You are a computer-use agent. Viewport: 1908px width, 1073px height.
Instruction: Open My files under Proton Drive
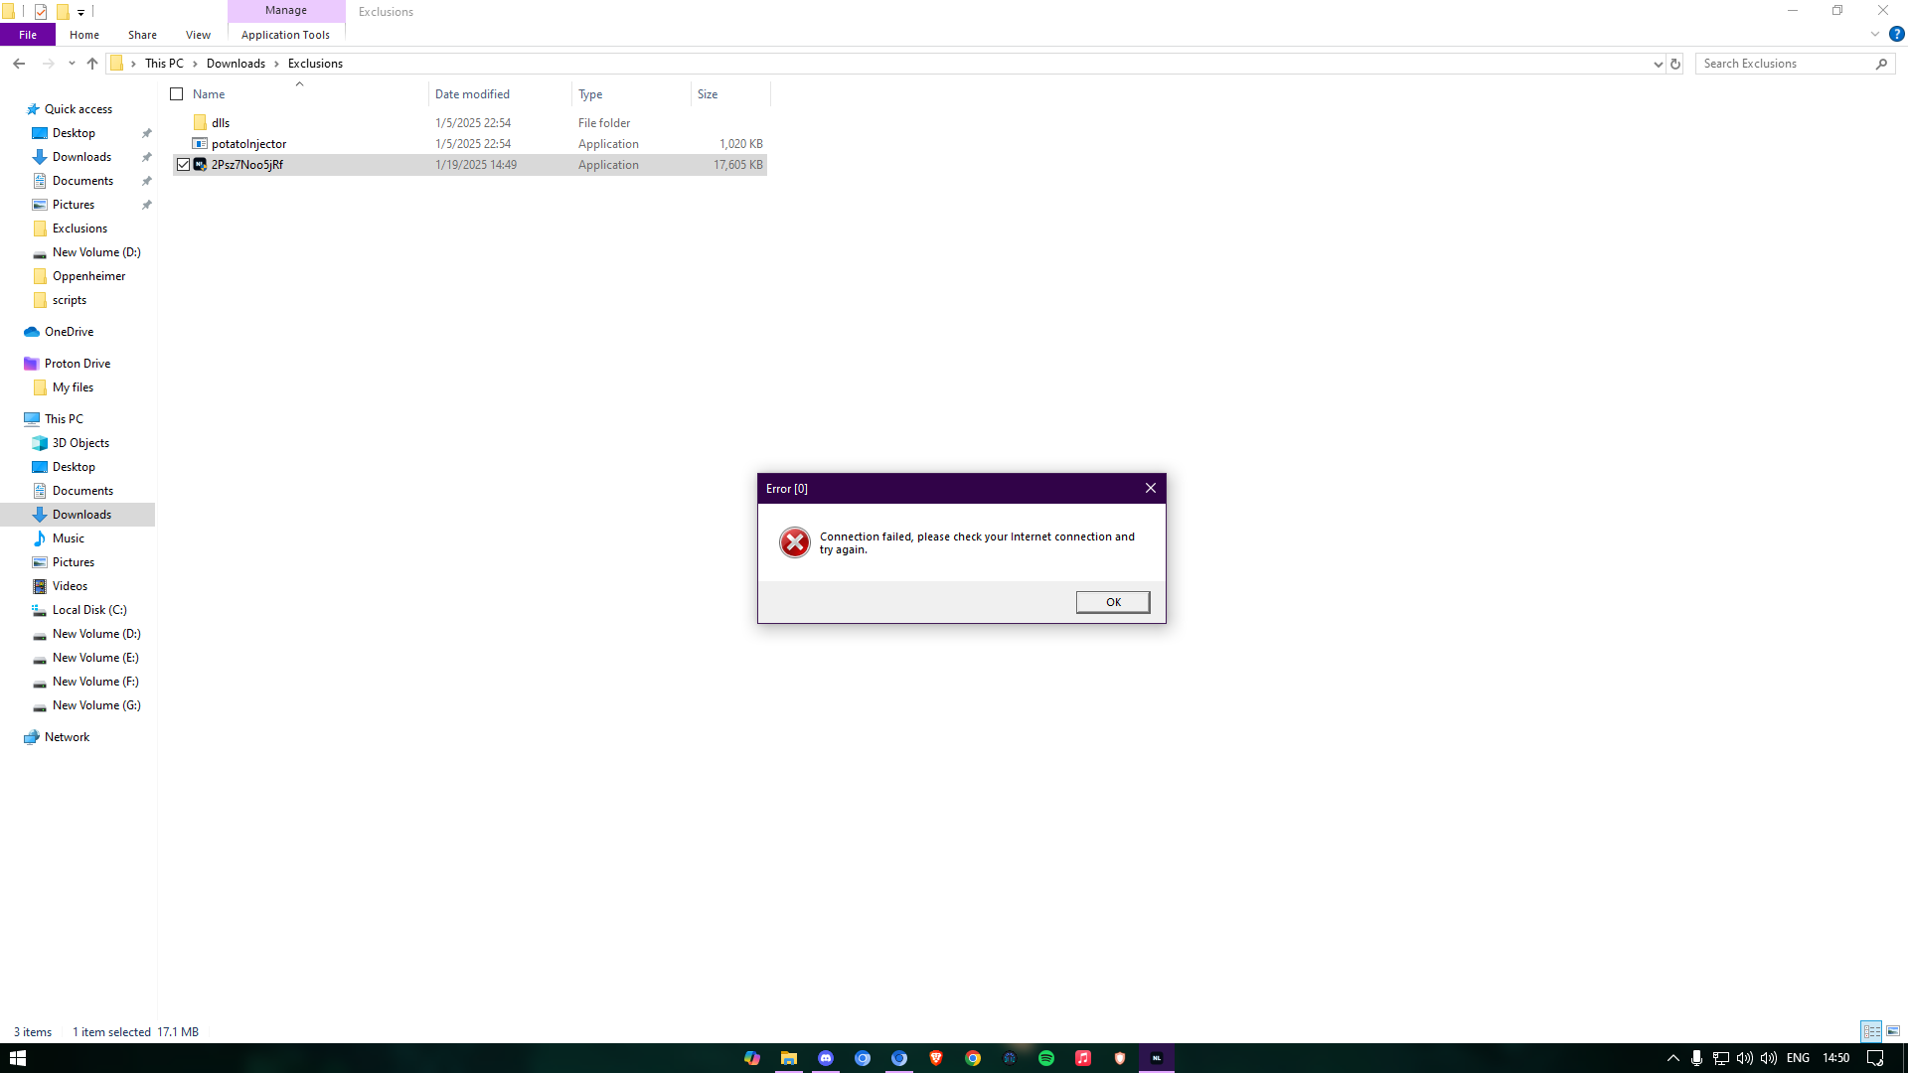pos(73,387)
